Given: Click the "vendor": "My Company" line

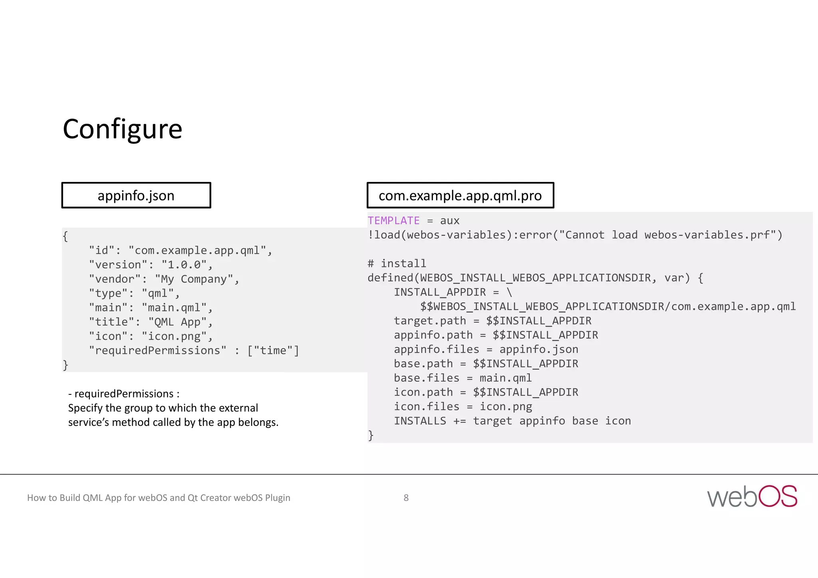Looking at the screenshot, I should pyautogui.click(x=164, y=279).
